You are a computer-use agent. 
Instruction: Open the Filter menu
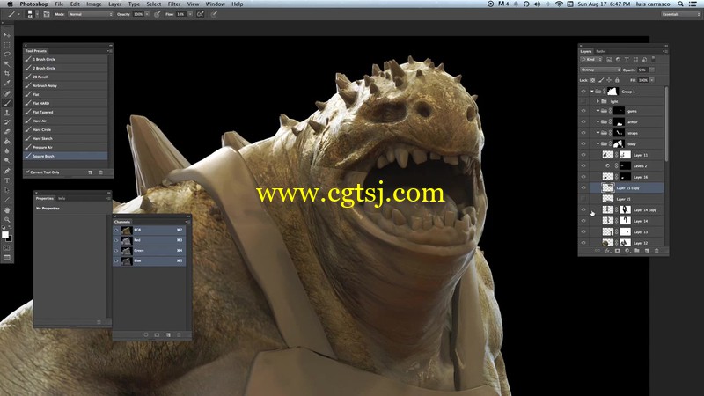pyautogui.click(x=174, y=4)
